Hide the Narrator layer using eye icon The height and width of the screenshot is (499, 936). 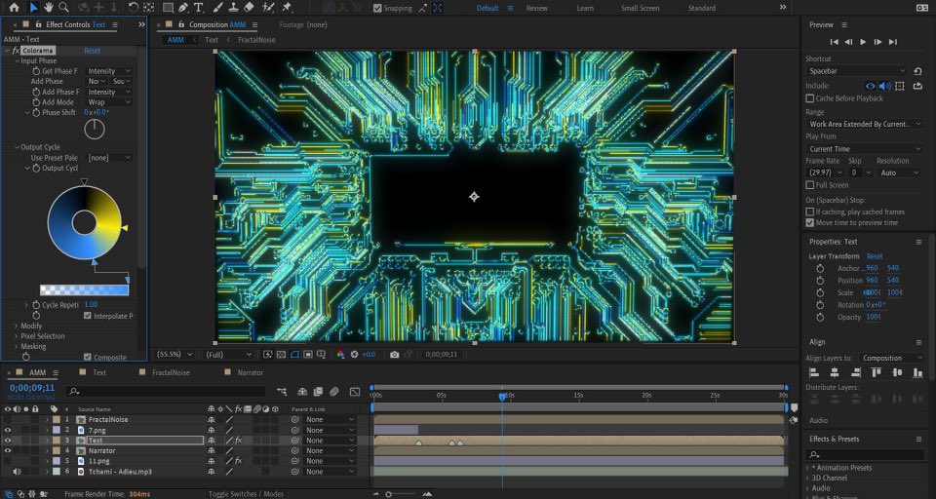click(9, 451)
